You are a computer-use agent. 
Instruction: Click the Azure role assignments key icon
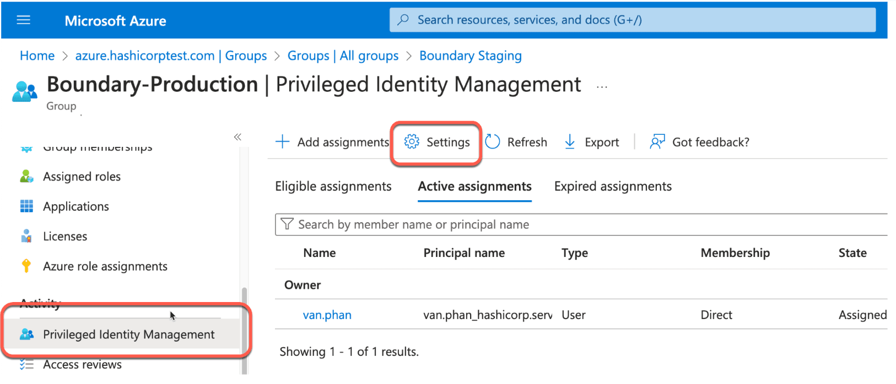[26, 266]
